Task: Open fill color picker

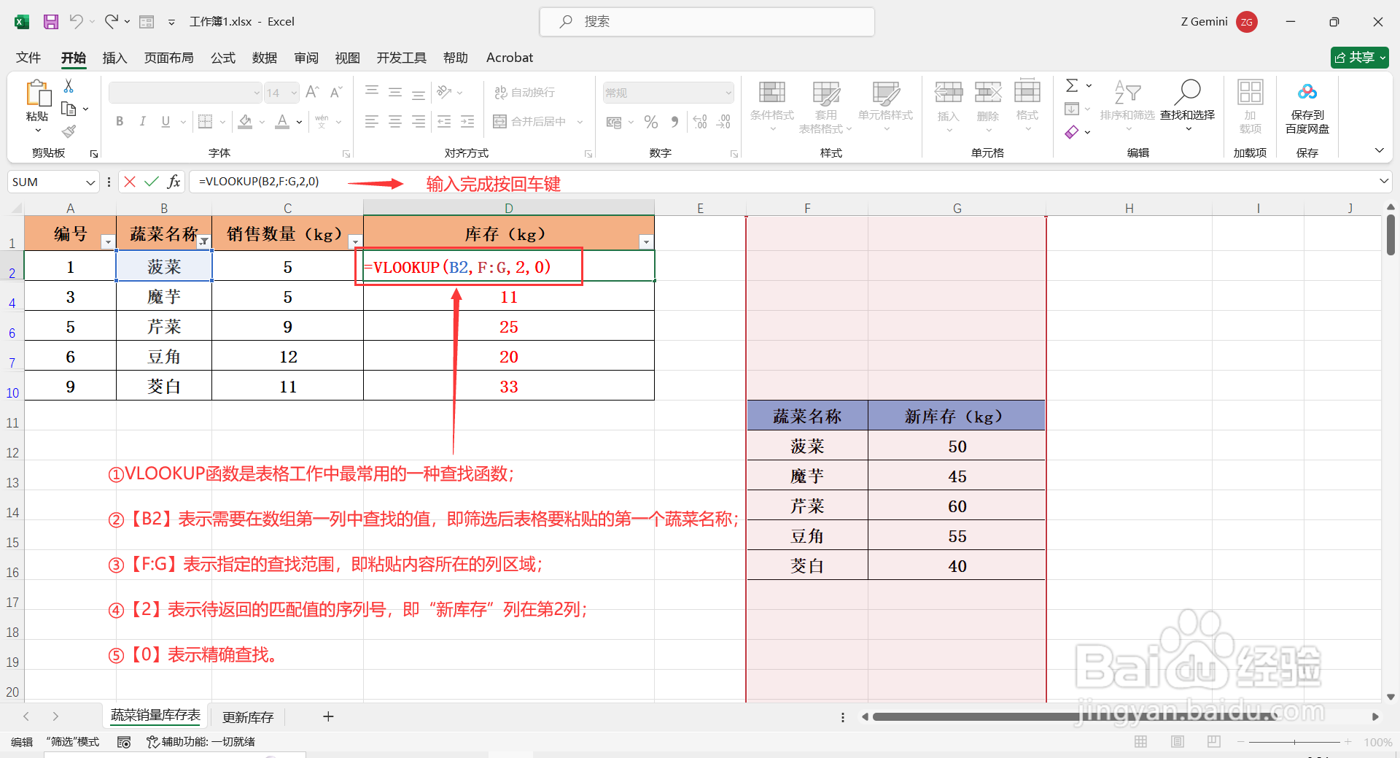Action: point(262,122)
